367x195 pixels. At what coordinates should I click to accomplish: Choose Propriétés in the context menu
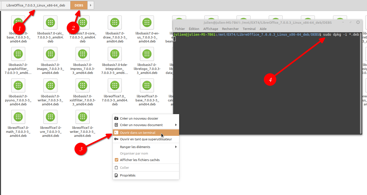[146, 175]
